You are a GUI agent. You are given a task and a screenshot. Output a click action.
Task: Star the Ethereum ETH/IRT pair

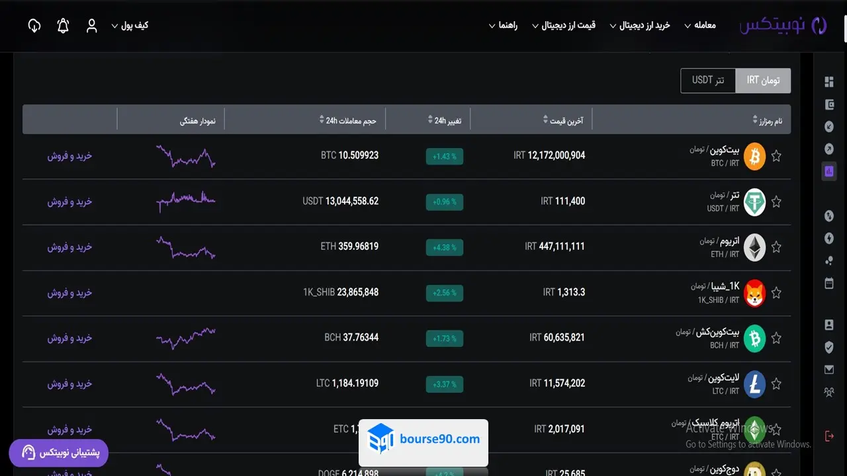(776, 247)
